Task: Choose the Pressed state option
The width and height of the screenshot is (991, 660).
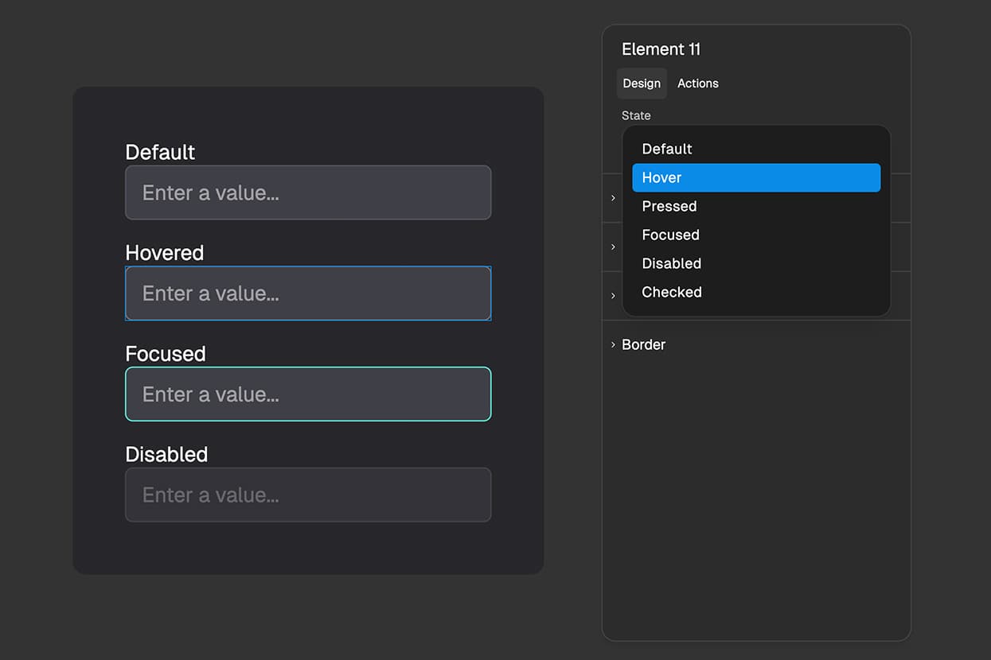Action: pos(669,206)
